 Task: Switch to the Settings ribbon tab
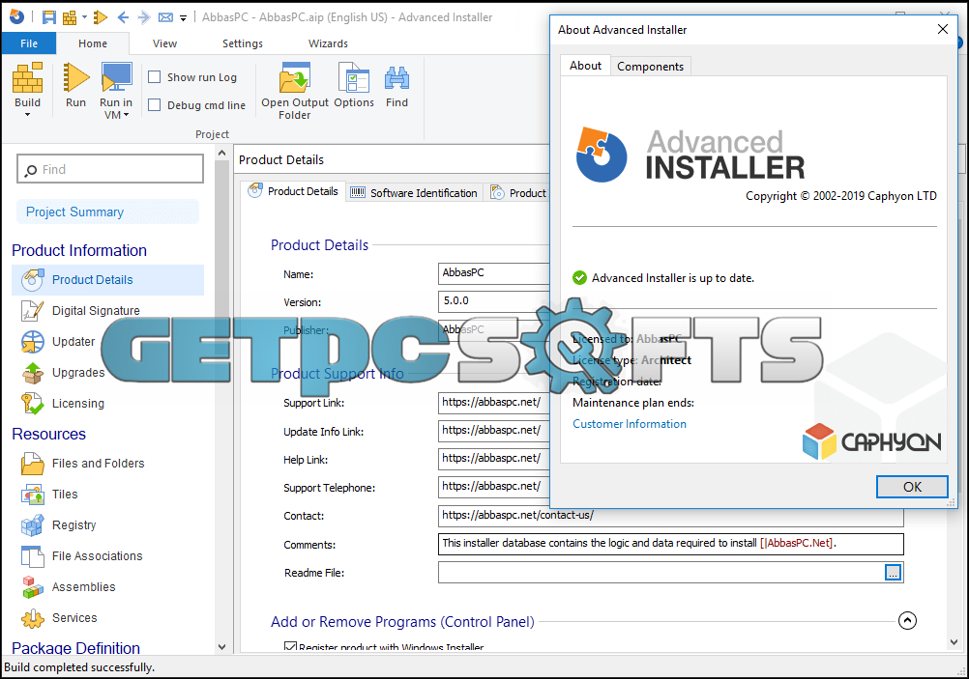[243, 43]
